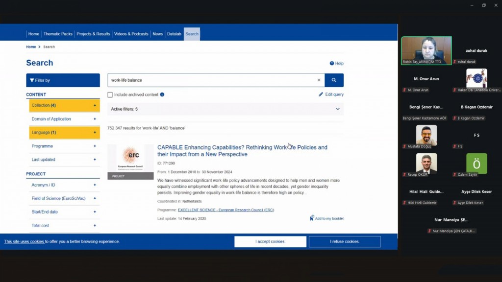The width and height of the screenshot is (502, 282).
Task: Open the News tab
Action: pos(157,34)
